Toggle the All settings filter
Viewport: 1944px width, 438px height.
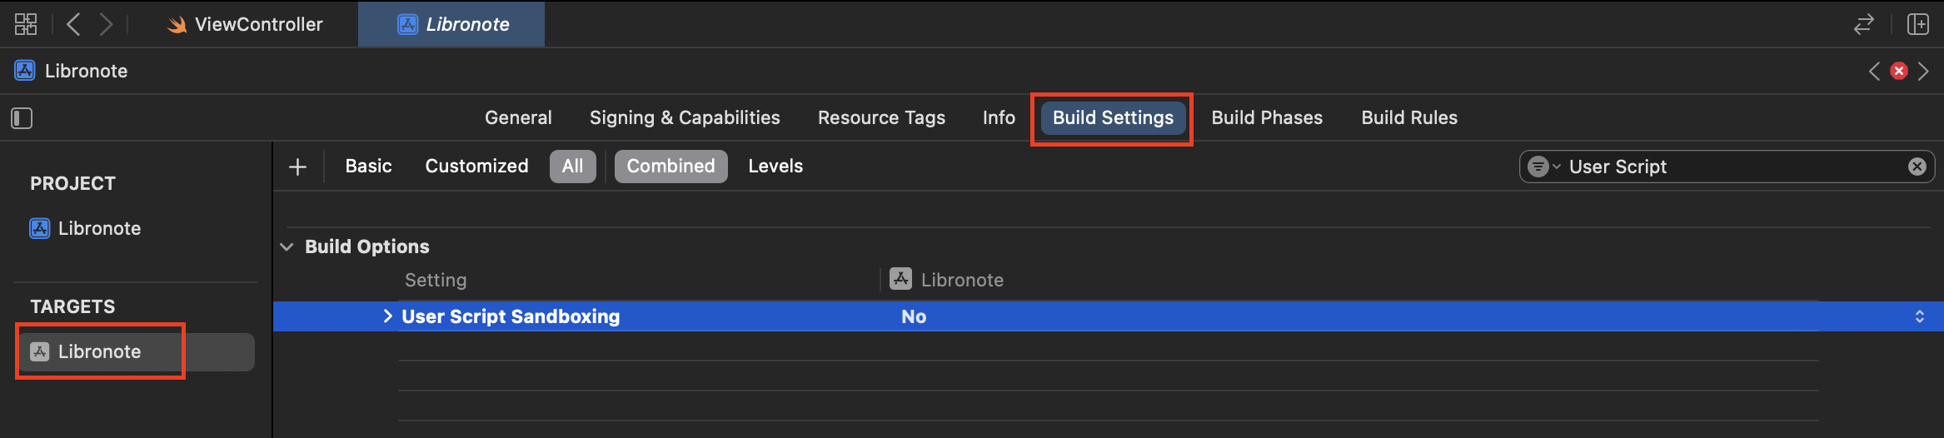tap(572, 167)
